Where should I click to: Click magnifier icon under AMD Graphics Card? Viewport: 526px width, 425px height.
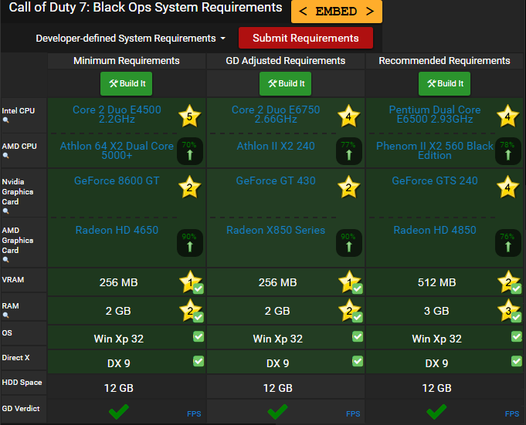pos(5,260)
